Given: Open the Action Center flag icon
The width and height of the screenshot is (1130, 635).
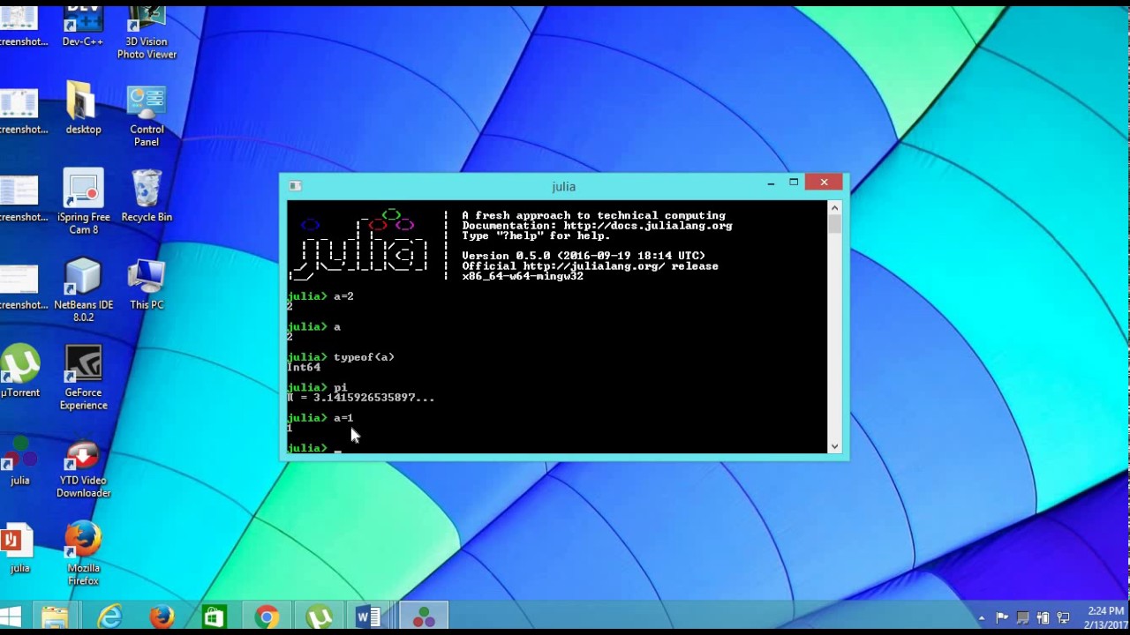Looking at the screenshot, I should point(1002,618).
